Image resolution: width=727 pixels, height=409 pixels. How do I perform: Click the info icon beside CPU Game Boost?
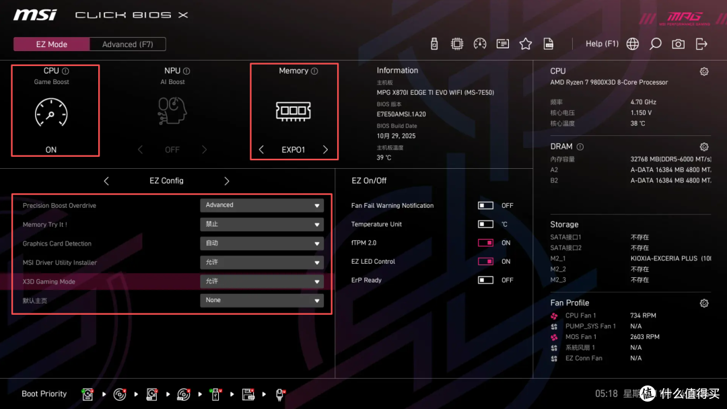click(x=65, y=71)
